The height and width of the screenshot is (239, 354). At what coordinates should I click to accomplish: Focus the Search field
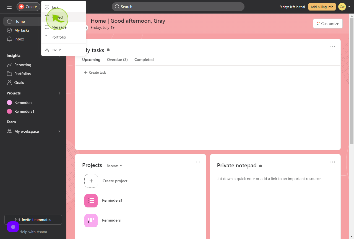click(x=178, y=7)
